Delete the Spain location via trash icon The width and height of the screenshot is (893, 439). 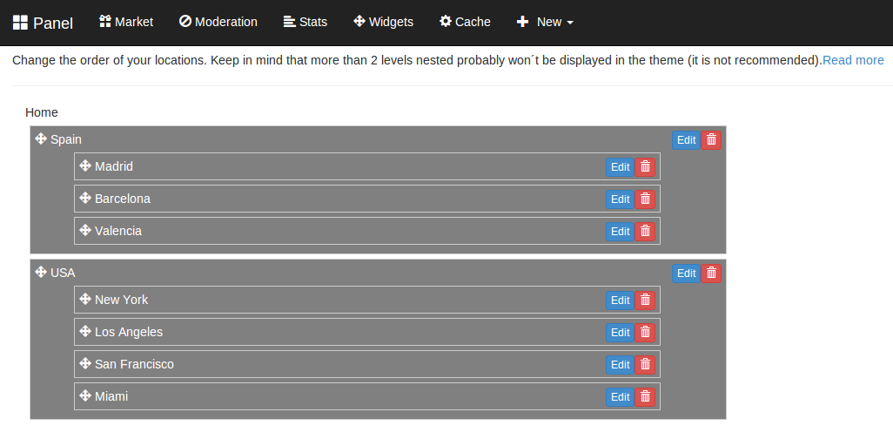pos(711,140)
